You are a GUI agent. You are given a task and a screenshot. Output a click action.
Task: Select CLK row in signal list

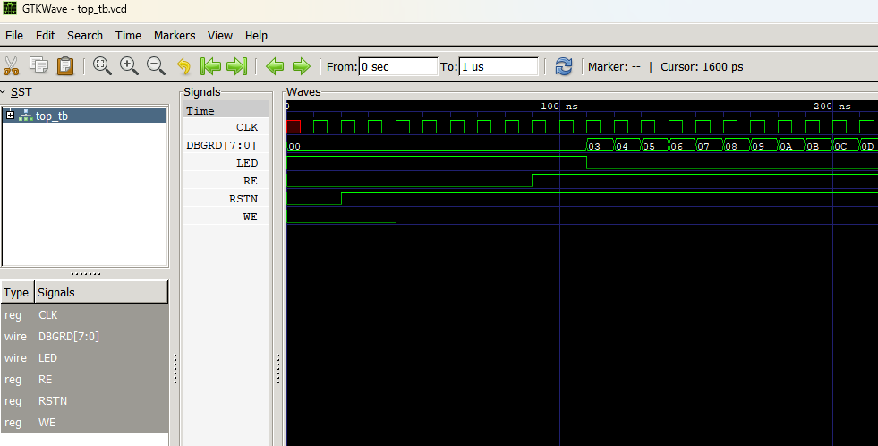tap(84, 315)
